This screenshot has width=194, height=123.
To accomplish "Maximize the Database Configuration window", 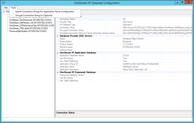I will [x=182, y=2].
